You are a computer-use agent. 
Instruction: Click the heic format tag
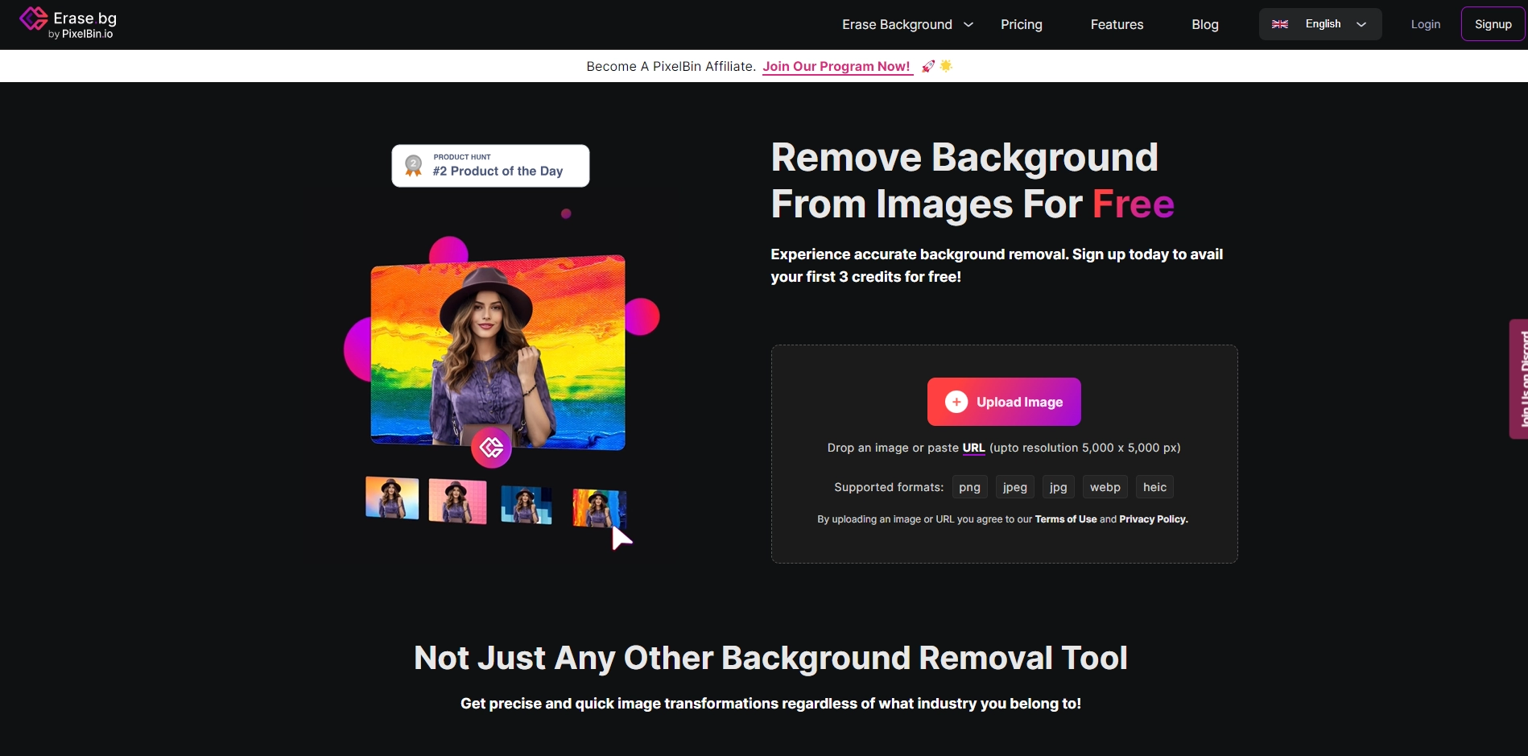coord(1154,487)
